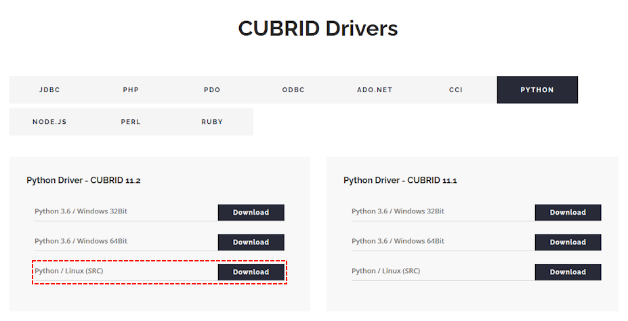
Task: Click the active PYTHON tab
Action: [537, 89]
